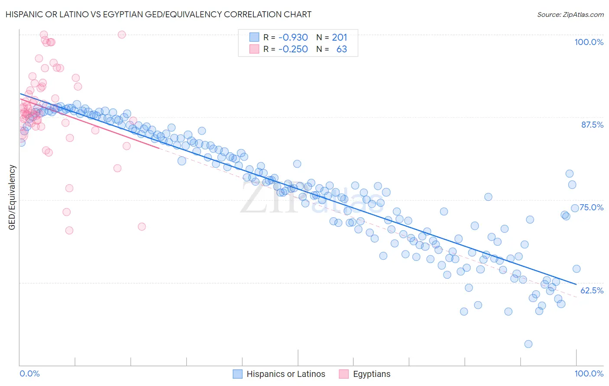This screenshot has height=386, width=609.
Task: Click the N = 201 sample count
Action: [332, 37]
